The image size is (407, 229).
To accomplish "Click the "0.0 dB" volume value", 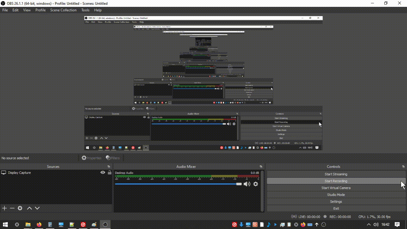I will (255, 173).
